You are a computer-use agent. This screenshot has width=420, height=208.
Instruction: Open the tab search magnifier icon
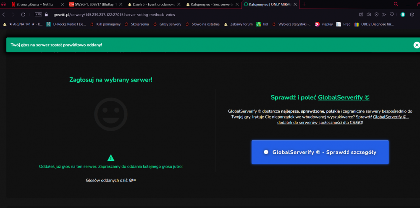pos(396,4)
